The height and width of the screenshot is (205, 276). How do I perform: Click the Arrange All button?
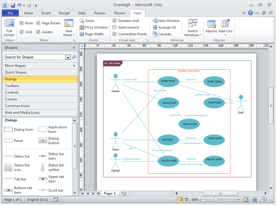[164, 27]
